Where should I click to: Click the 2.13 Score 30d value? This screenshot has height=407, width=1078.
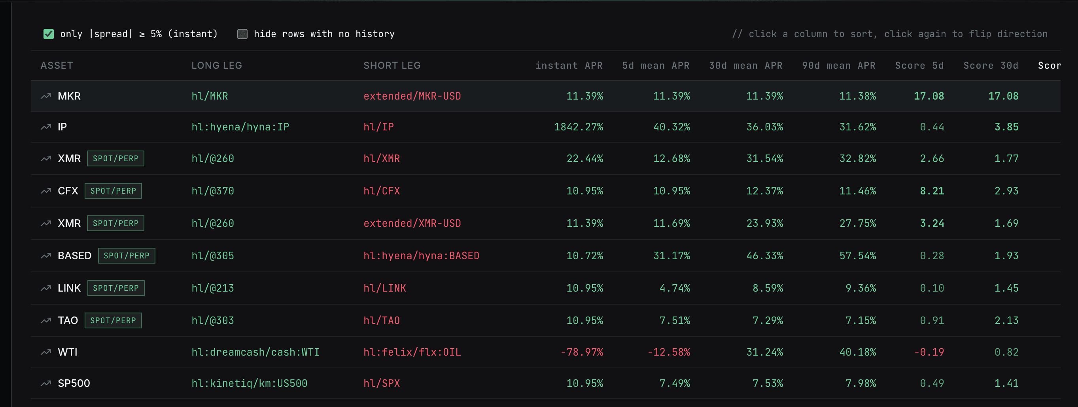pos(1006,321)
